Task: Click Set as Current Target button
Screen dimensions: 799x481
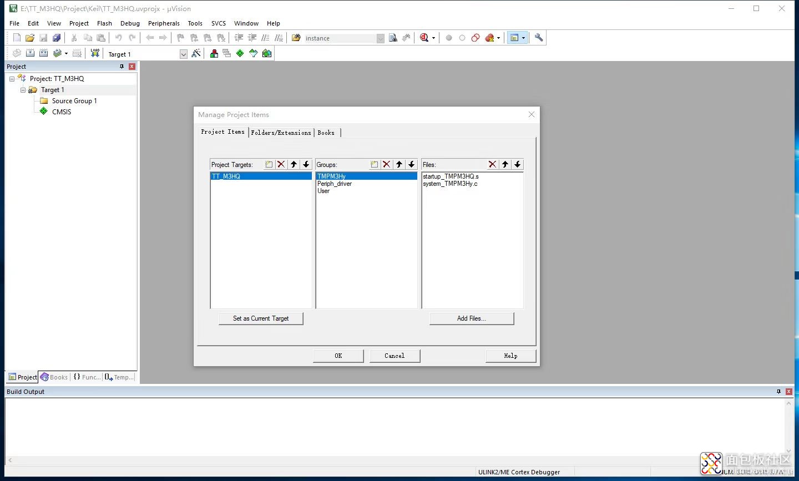Action: point(261,318)
